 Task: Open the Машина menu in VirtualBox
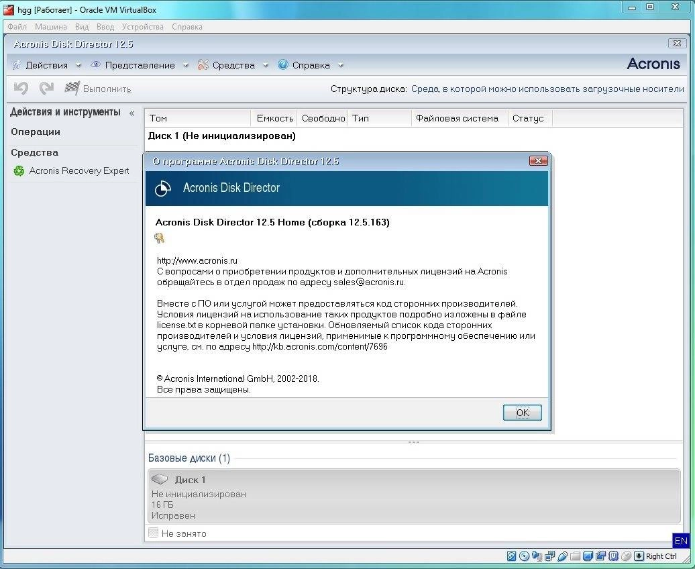pyautogui.click(x=50, y=27)
